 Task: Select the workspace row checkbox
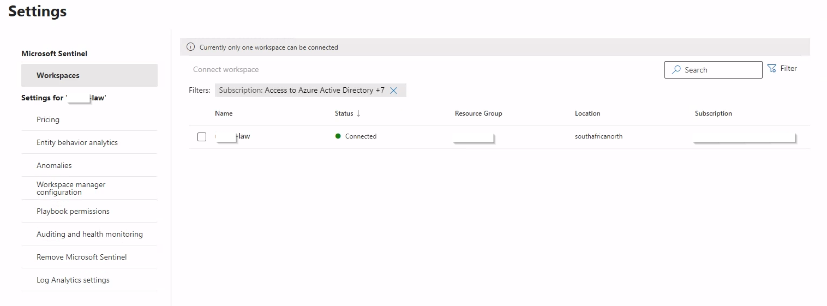pos(202,137)
